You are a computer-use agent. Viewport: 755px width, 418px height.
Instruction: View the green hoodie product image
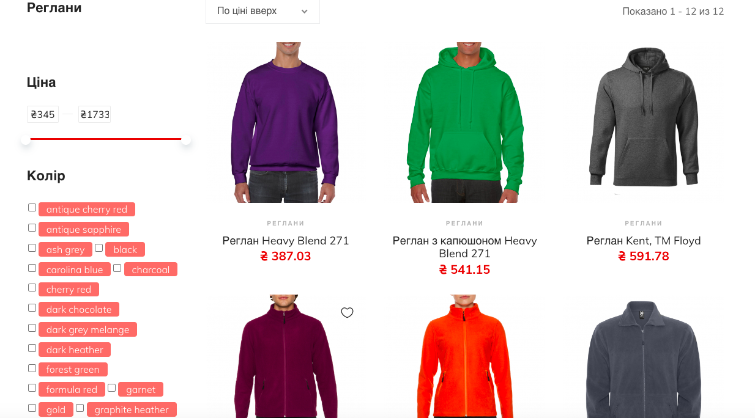point(465,122)
